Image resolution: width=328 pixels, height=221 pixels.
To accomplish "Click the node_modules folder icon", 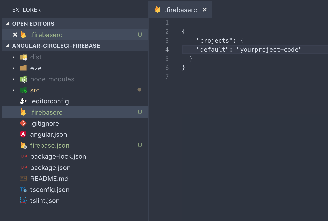I will (x=23, y=79).
